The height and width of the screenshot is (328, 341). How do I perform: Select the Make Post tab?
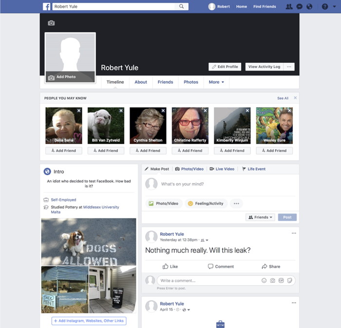[157, 169]
